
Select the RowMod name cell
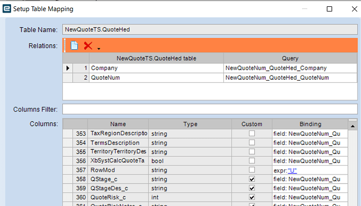click(x=118, y=170)
